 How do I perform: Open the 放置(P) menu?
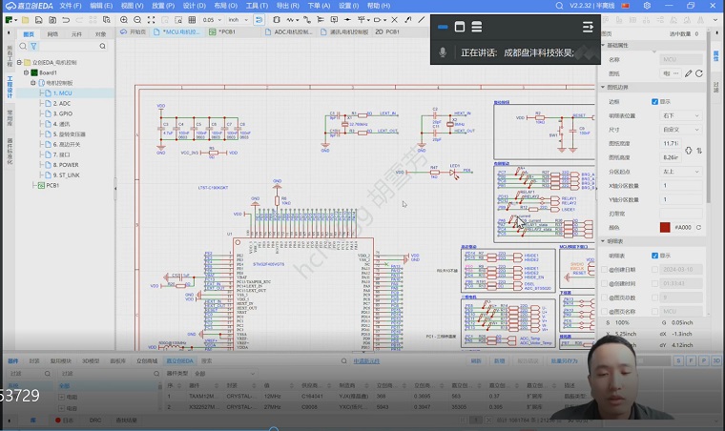[163, 6]
